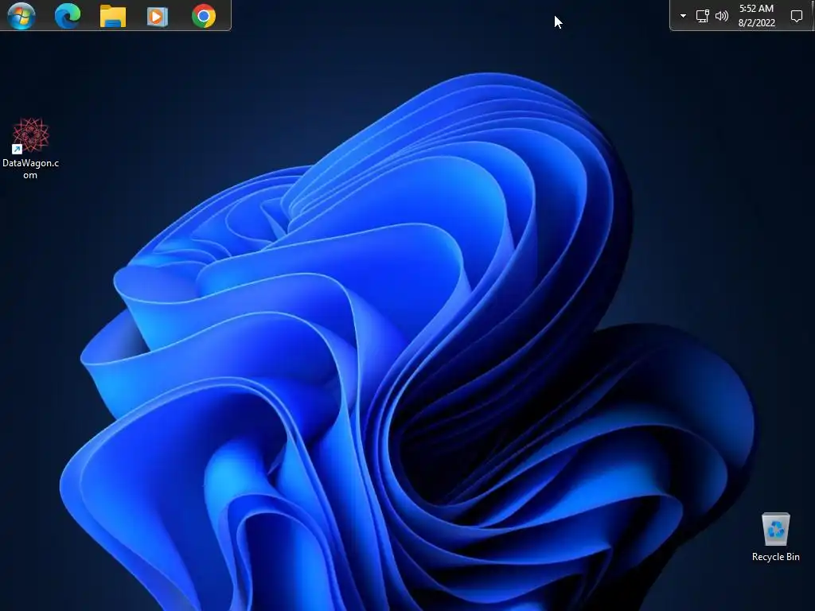815x611 pixels.
Task: Launch Google Chrome from taskbar
Action: pos(204,16)
